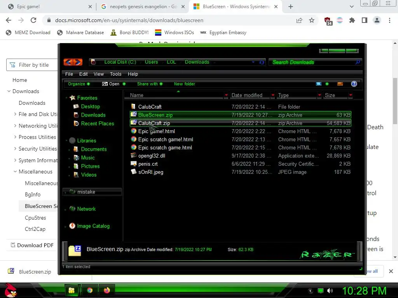Image resolution: width=398 pixels, height=298 pixels.
Task: Open the volume speaker tray icon
Action: click(x=330, y=291)
